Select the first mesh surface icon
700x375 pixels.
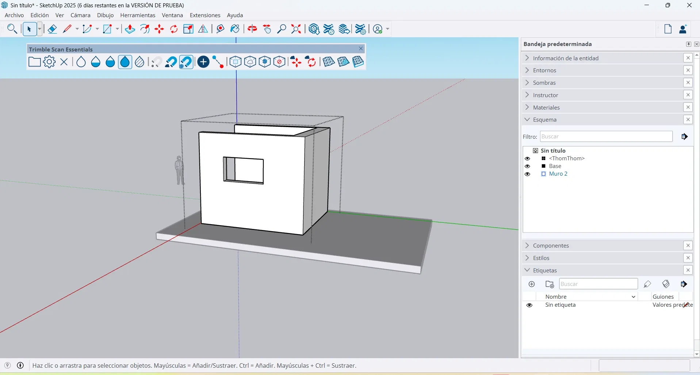pos(329,62)
